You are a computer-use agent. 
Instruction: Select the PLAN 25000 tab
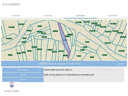81,16
